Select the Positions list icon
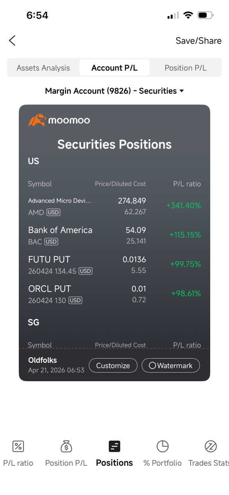This screenshot has height=495, width=229. click(x=114, y=446)
